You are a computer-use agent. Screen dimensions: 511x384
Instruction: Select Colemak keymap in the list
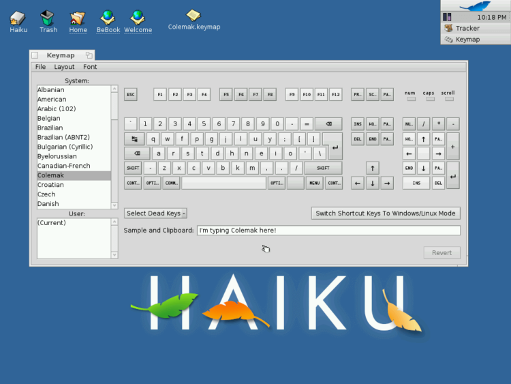pos(74,175)
